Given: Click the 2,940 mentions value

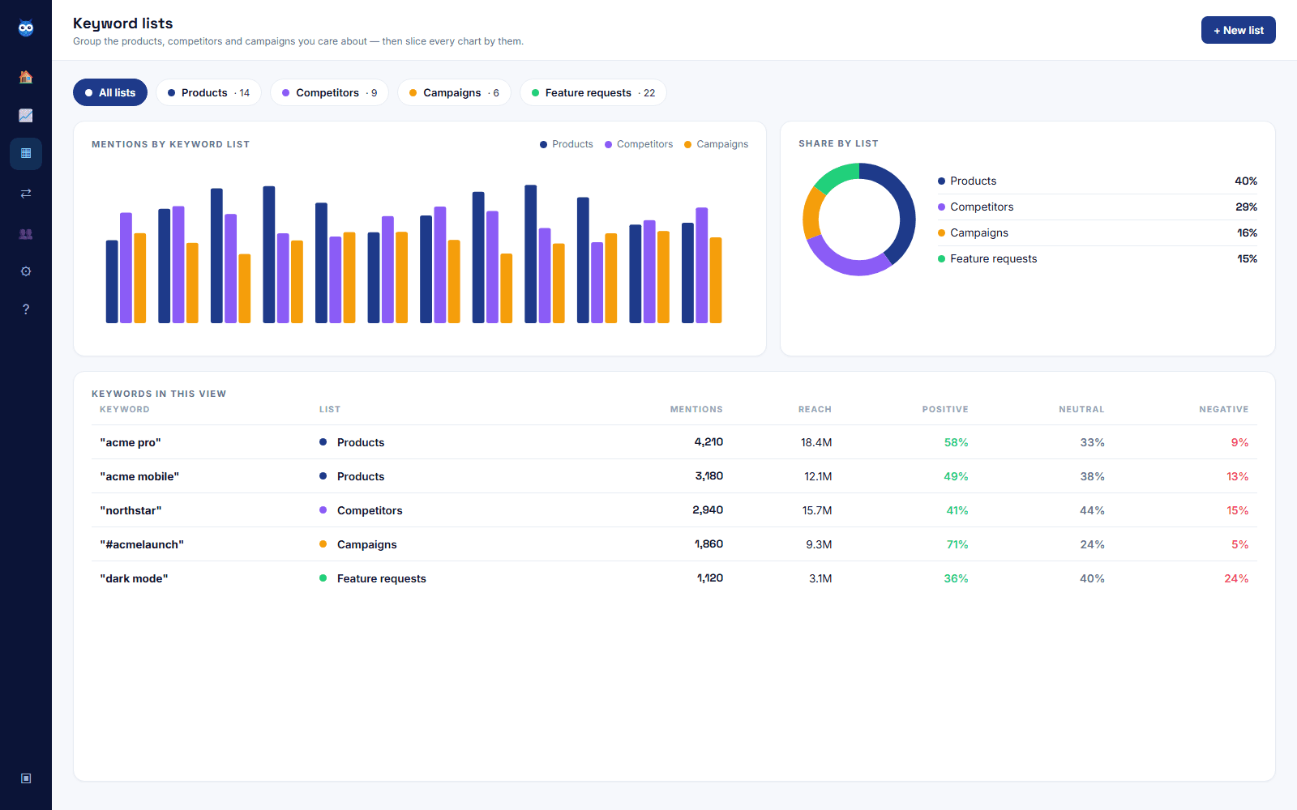Looking at the screenshot, I should click(x=708, y=510).
